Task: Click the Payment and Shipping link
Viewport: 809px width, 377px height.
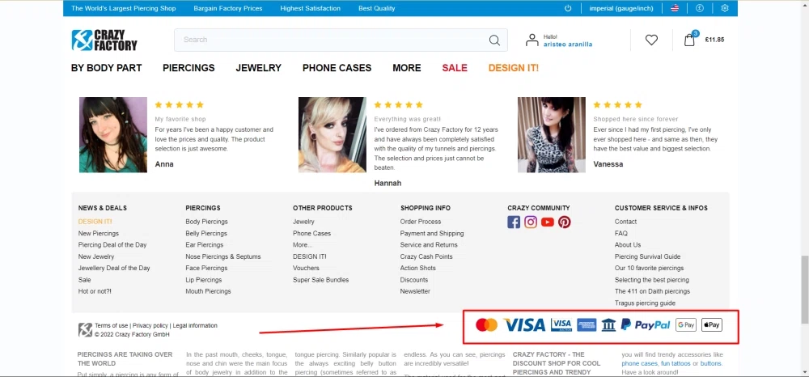Action: pos(432,233)
